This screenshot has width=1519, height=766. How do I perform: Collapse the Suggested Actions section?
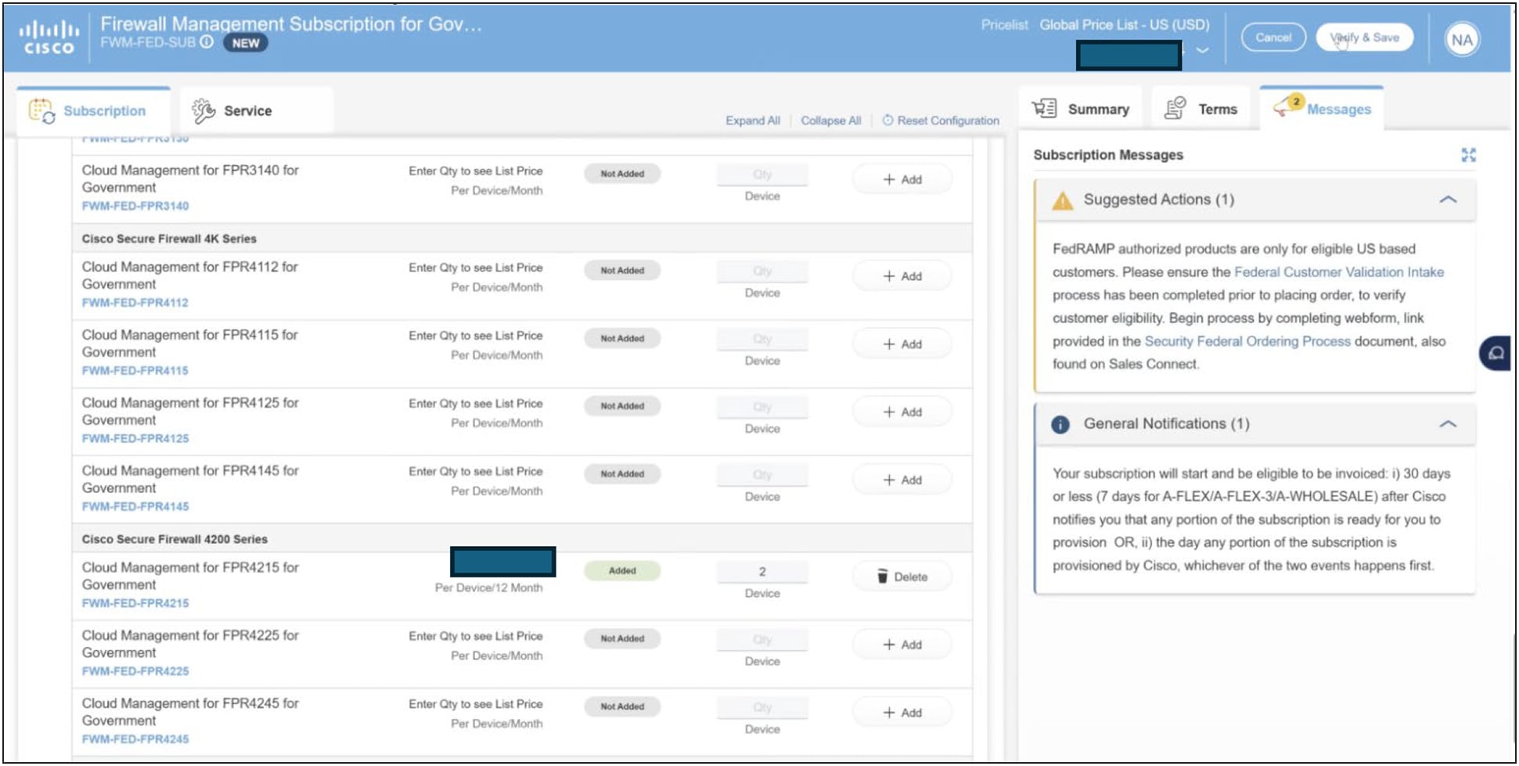(1448, 200)
